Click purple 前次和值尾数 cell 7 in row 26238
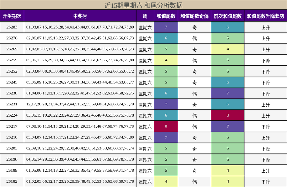 [228, 93]
